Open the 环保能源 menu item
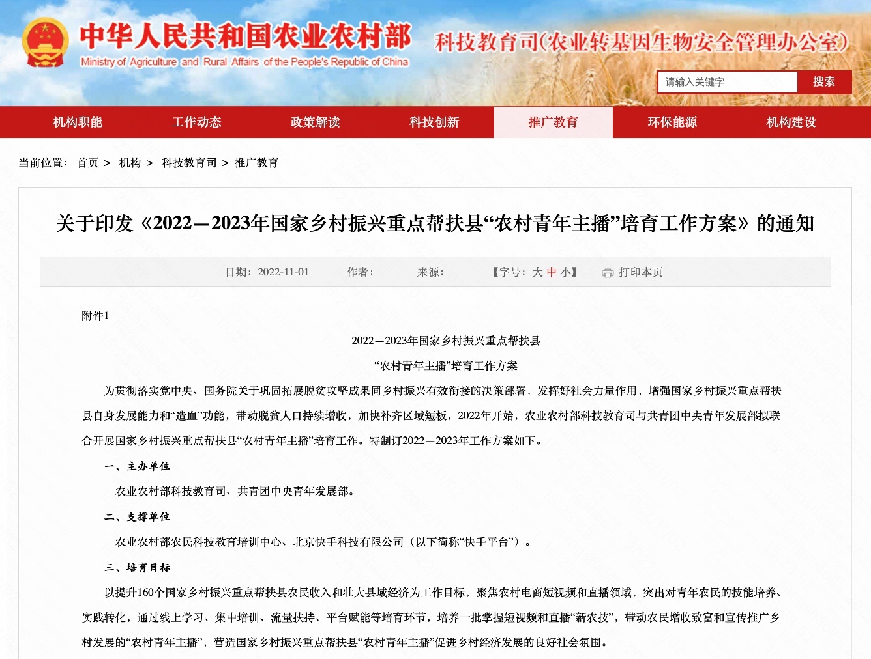 [672, 122]
